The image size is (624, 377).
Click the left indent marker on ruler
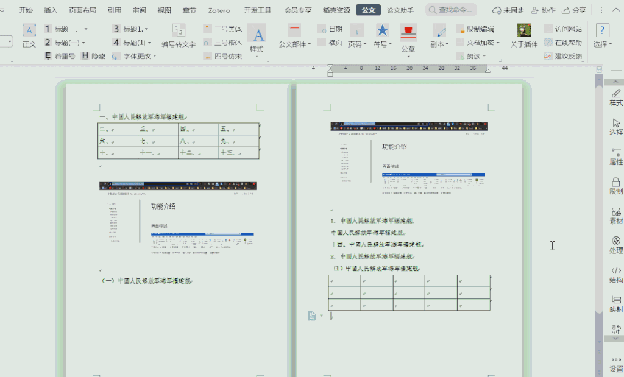[x=330, y=70]
